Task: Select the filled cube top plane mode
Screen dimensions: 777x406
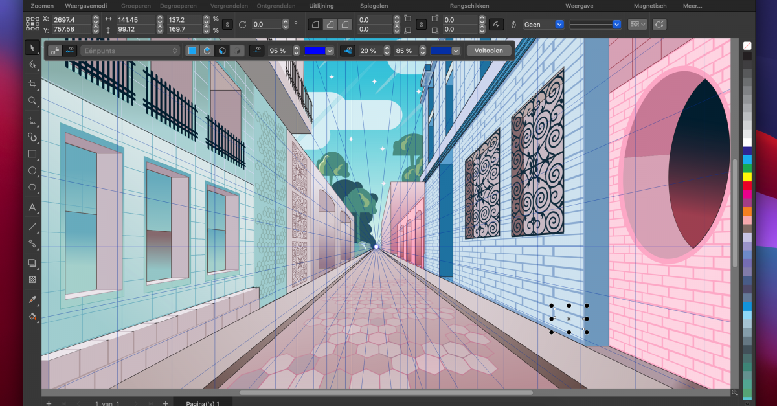Action: pyautogui.click(x=207, y=51)
